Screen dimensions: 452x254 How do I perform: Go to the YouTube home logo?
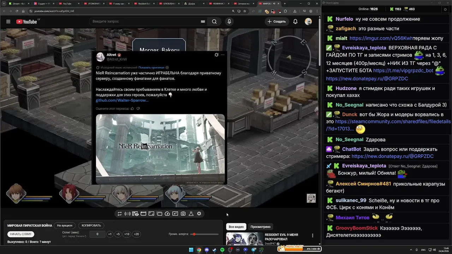(26, 22)
